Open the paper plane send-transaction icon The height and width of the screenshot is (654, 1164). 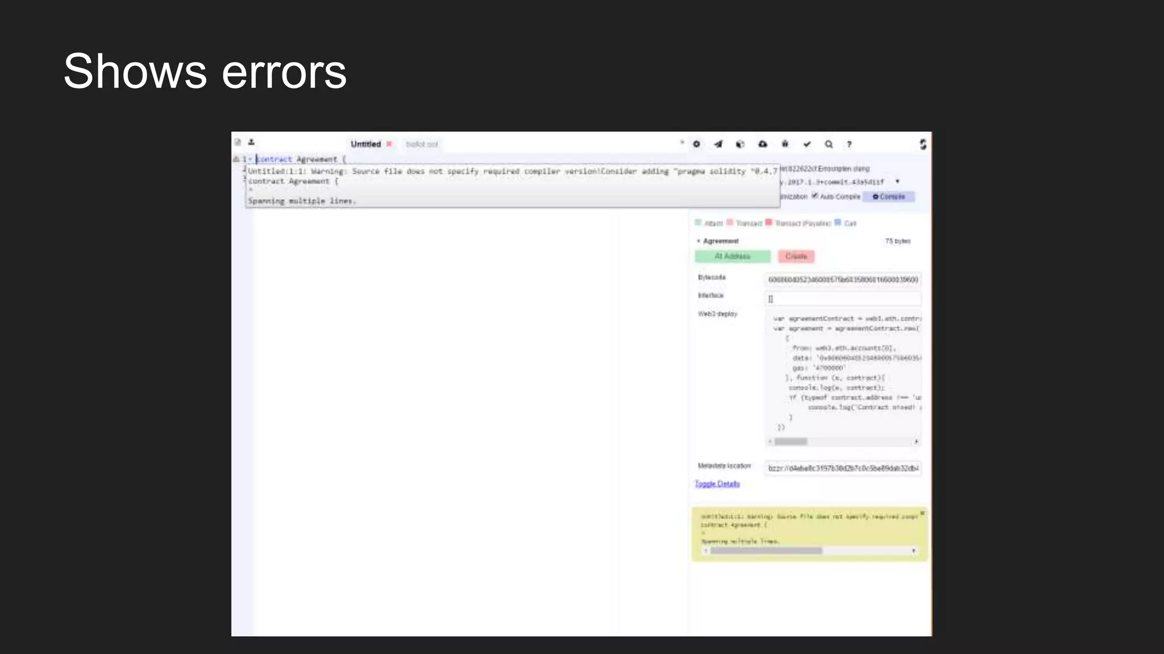tap(718, 144)
